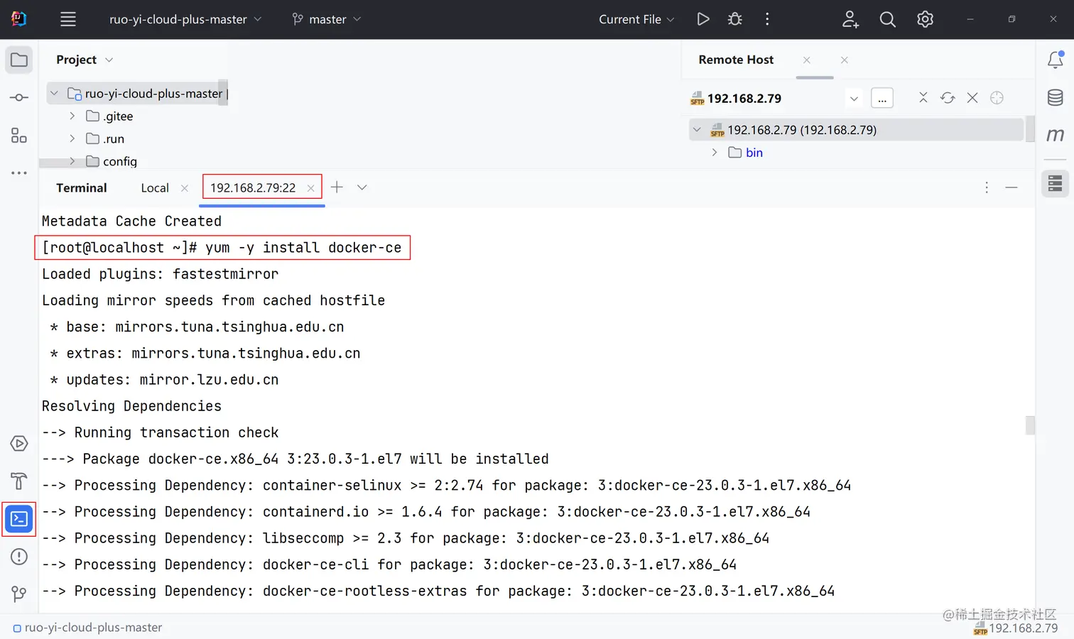Open the Git tool window

pyautogui.click(x=19, y=594)
